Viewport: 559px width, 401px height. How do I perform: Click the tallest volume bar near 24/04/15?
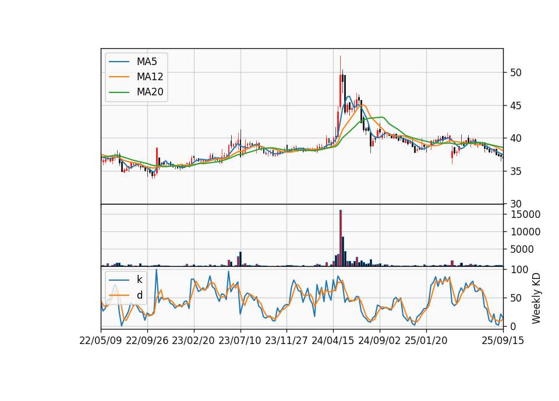pos(341,238)
